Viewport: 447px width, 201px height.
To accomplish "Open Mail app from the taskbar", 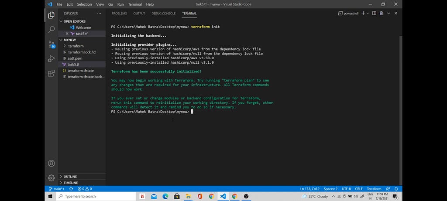I will point(154,197).
